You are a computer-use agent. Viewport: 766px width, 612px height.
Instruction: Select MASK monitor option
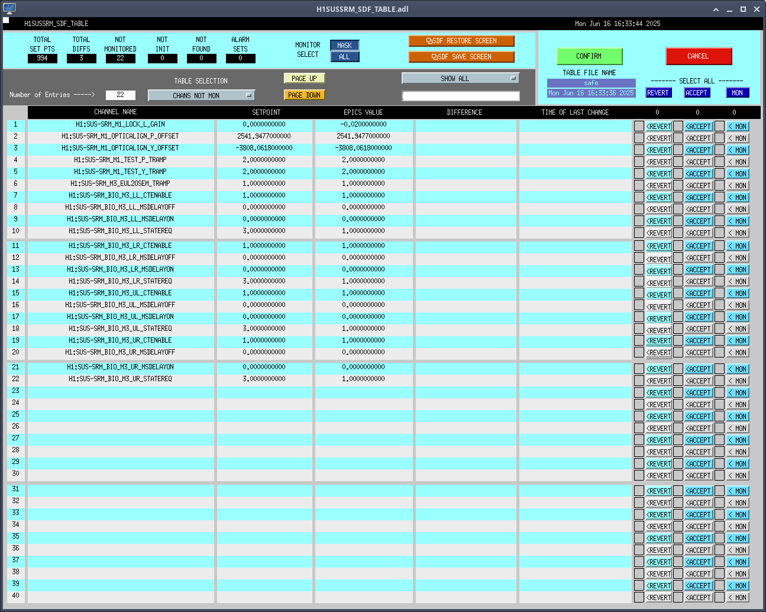click(344, 45)
